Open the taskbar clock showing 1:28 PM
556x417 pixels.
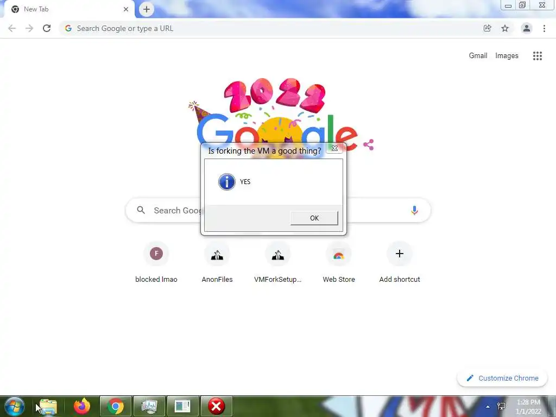click(528, 407)
